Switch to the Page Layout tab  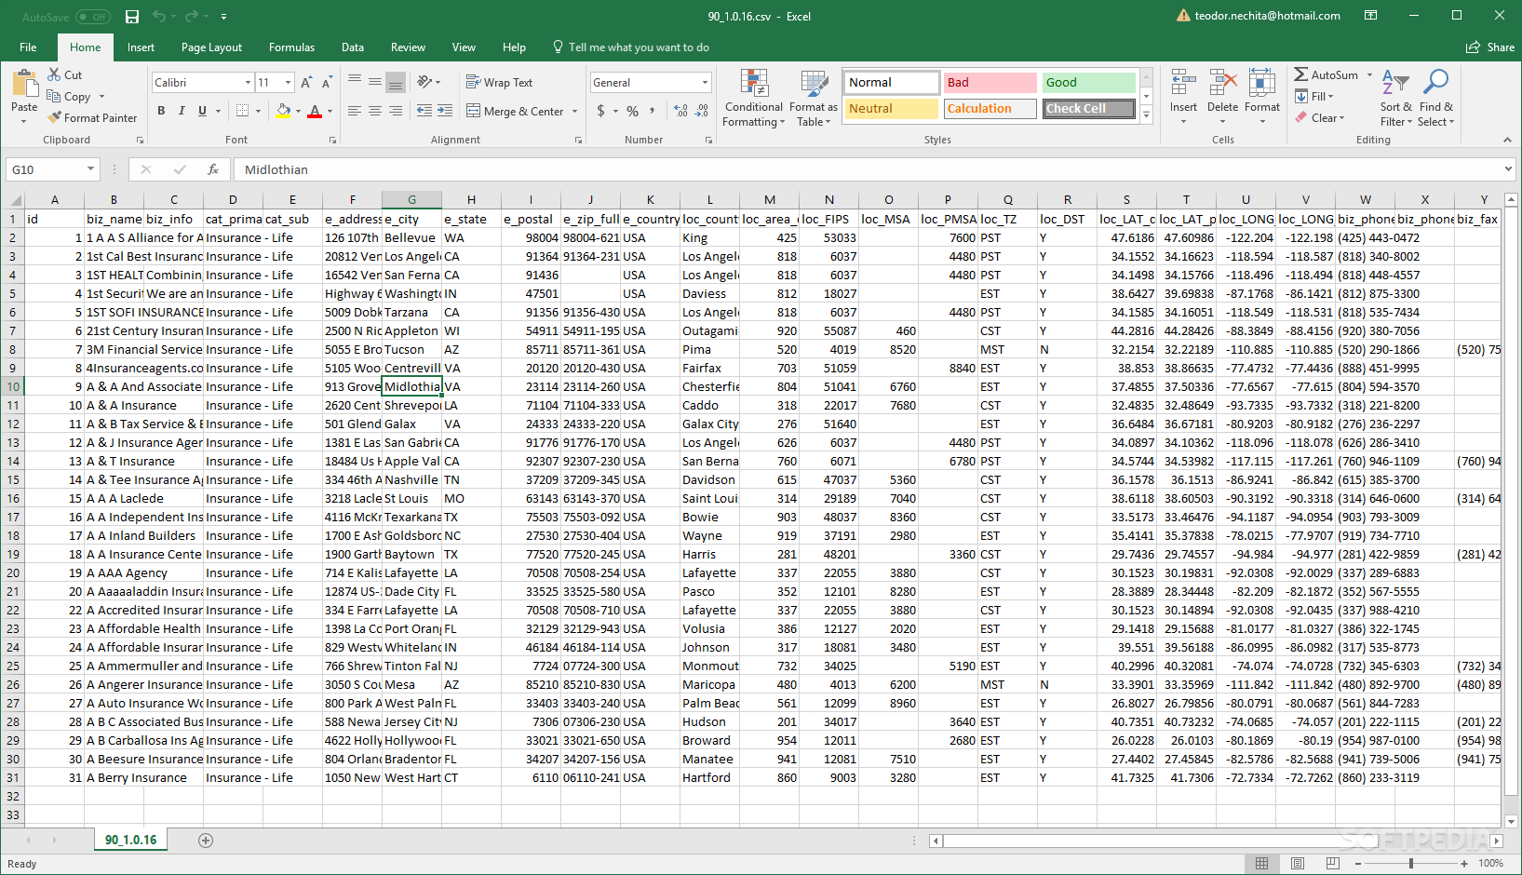211,47
